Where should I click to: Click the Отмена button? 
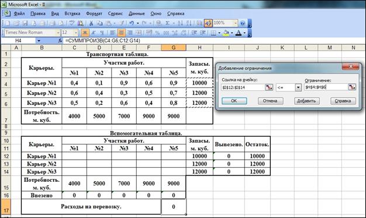click(270, 101)
